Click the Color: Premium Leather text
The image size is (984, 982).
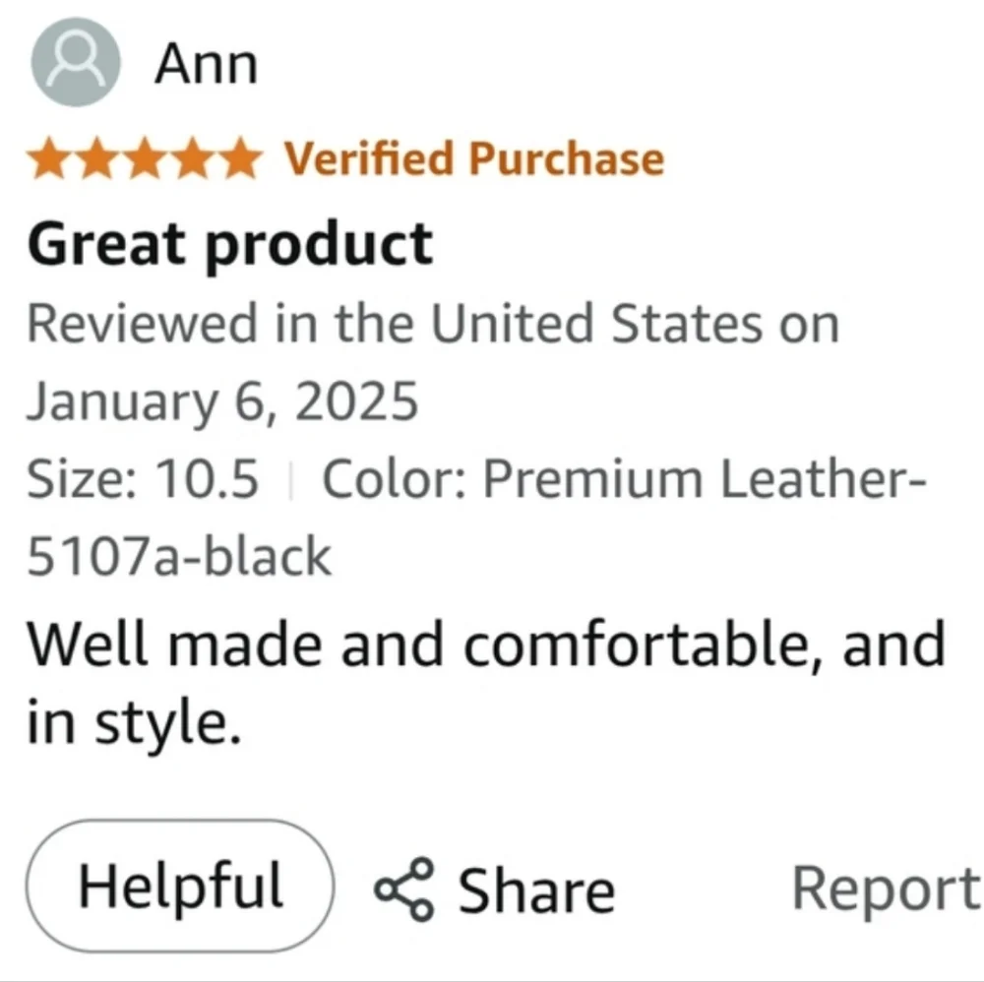pos(624,480)
